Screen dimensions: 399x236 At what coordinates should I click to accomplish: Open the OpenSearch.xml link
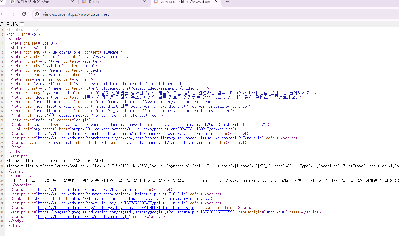tap(198, 124)
